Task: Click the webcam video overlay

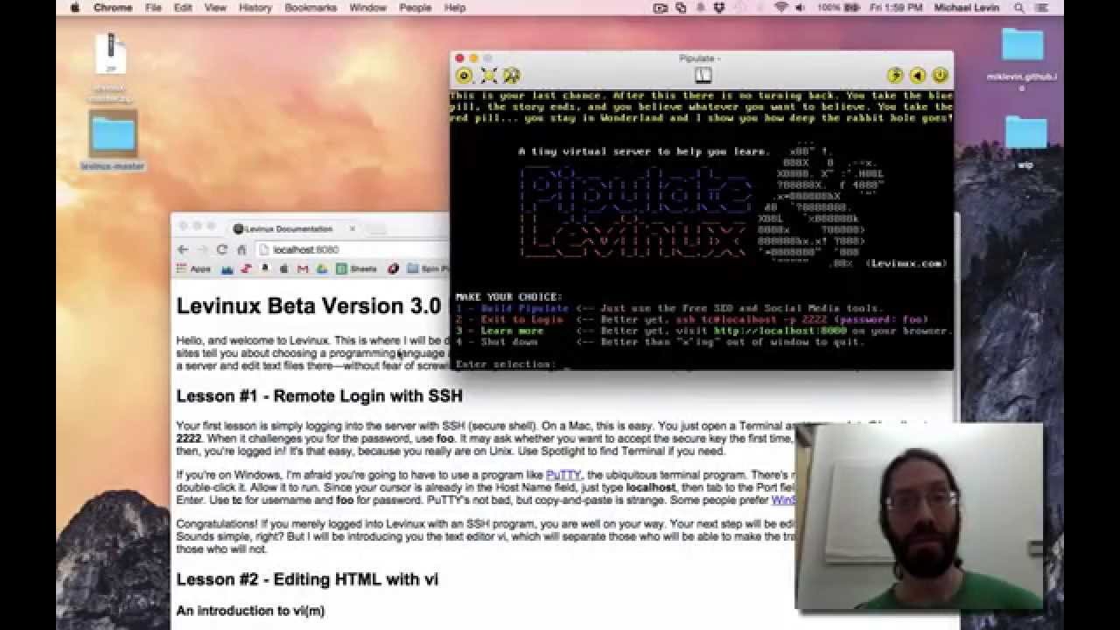Action: click(x=919, y=515)
